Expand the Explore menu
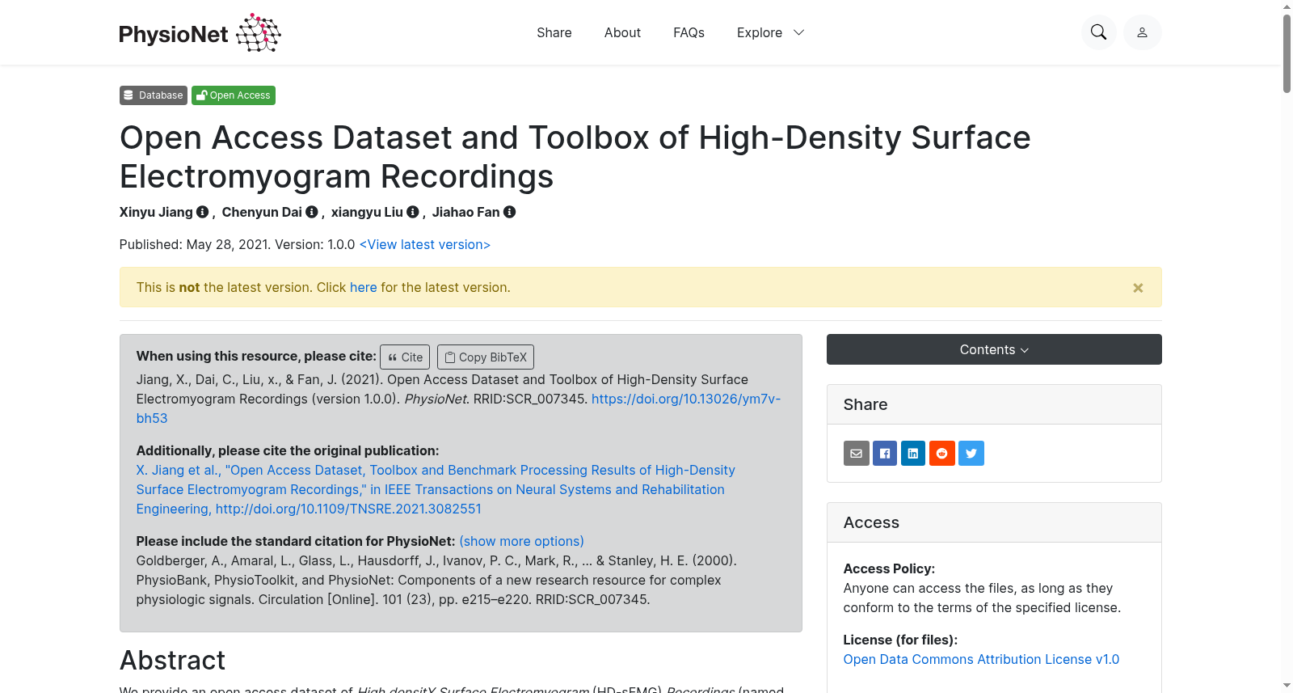1293x693 pixels. click(770, 32)
